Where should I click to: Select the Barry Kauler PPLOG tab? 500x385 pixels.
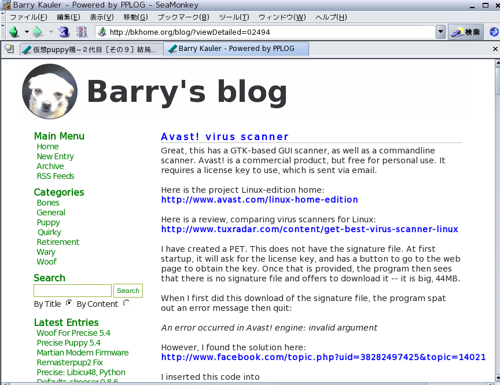point(236,49)
